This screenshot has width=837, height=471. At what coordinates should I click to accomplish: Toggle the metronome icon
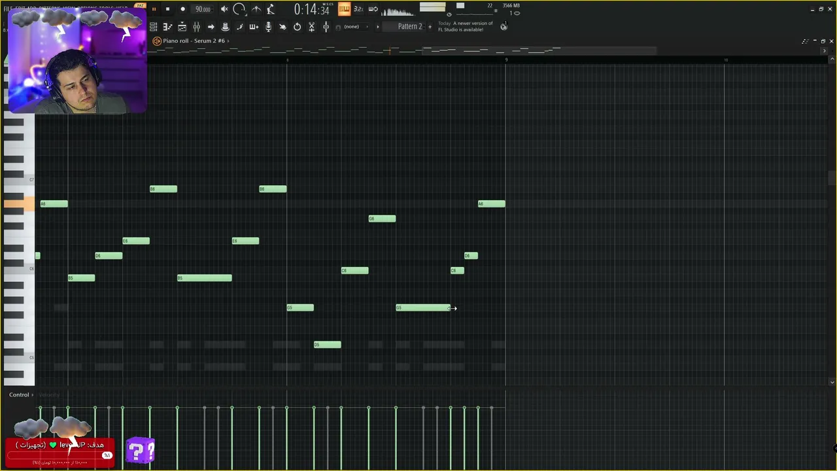pyautogui.click(x=270, y=9)
